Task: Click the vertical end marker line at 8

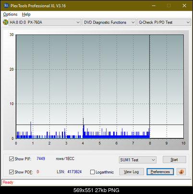Action: pyautogui.click(x=150, y=86)
